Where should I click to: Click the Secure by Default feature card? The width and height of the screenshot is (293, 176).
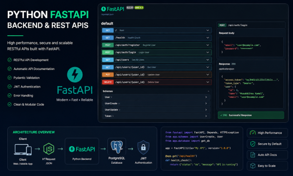267,144
